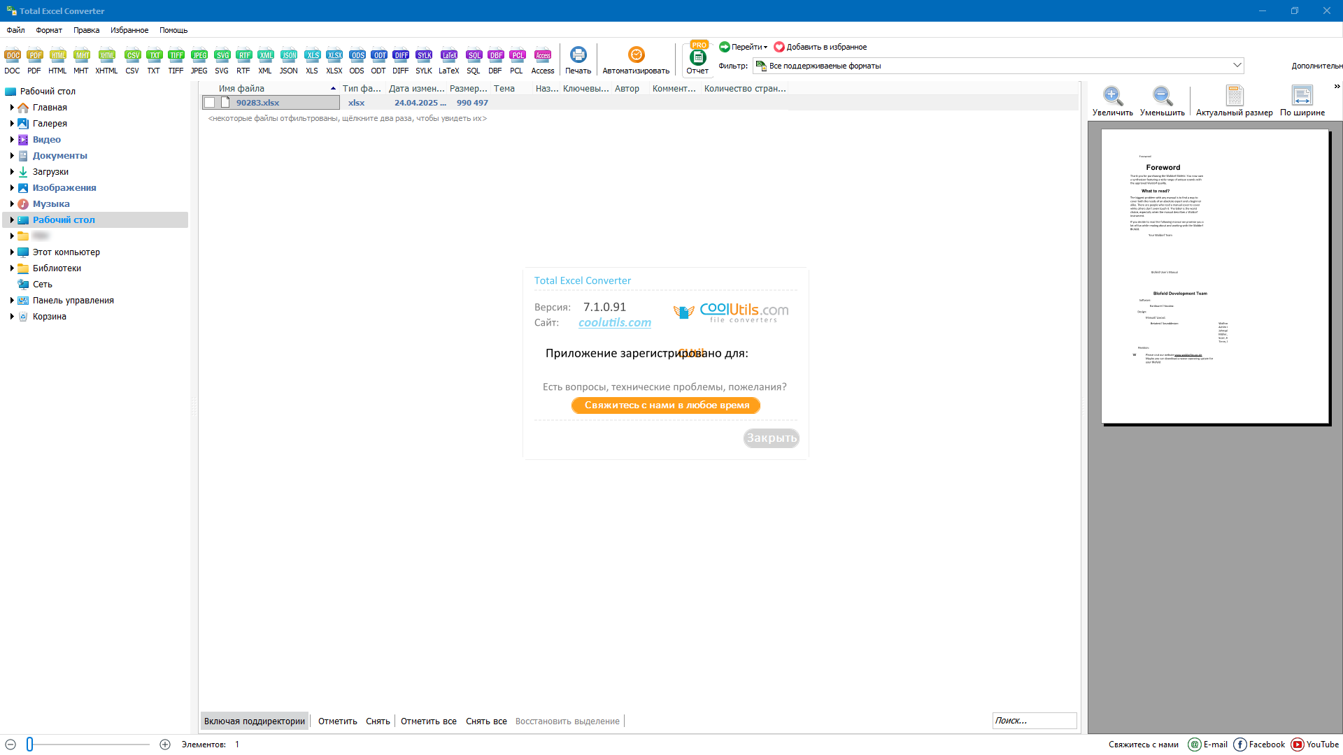Open the Помощь menu
Image resolution: width=1343 pixels, height=755 pixels.
click(173, 30)
